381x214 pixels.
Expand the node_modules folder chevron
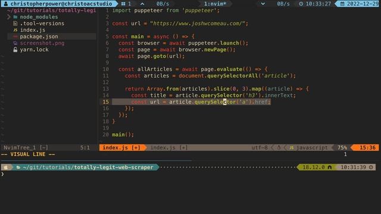[x=9, y=17]
